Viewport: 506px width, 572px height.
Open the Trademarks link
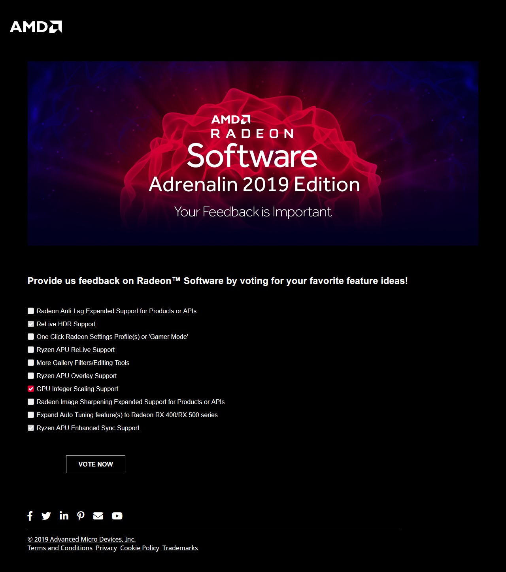click(x=180, y=548)
